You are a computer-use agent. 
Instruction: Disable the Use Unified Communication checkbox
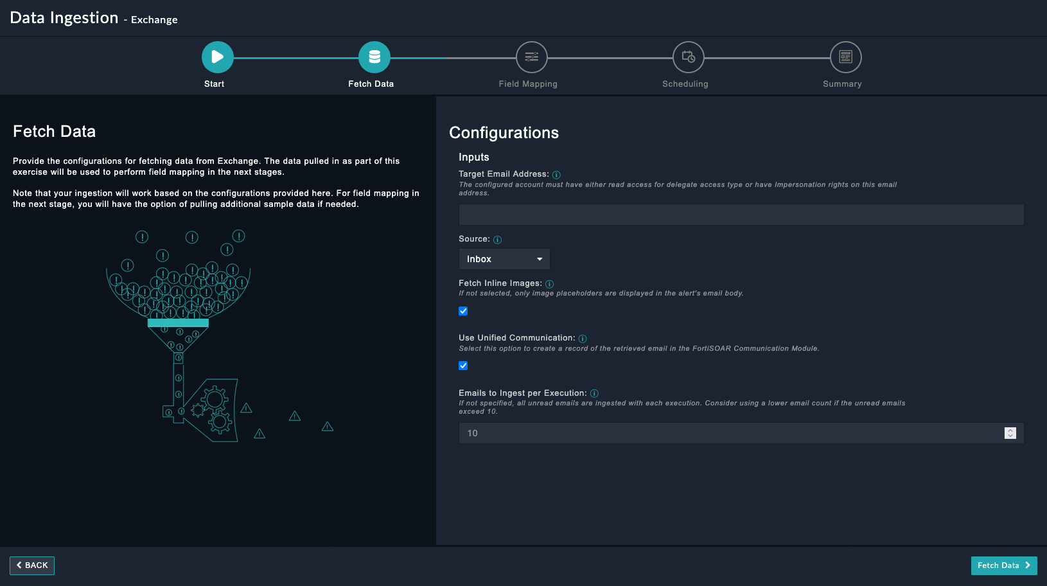pyautogui.click(x=463, y=366)
